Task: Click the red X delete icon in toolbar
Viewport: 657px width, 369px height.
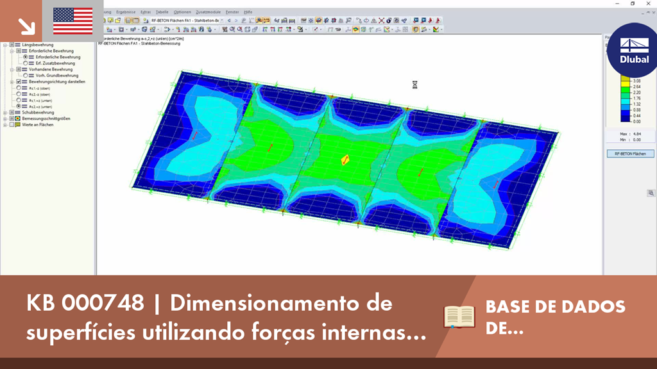Action: tap(381, 20)
